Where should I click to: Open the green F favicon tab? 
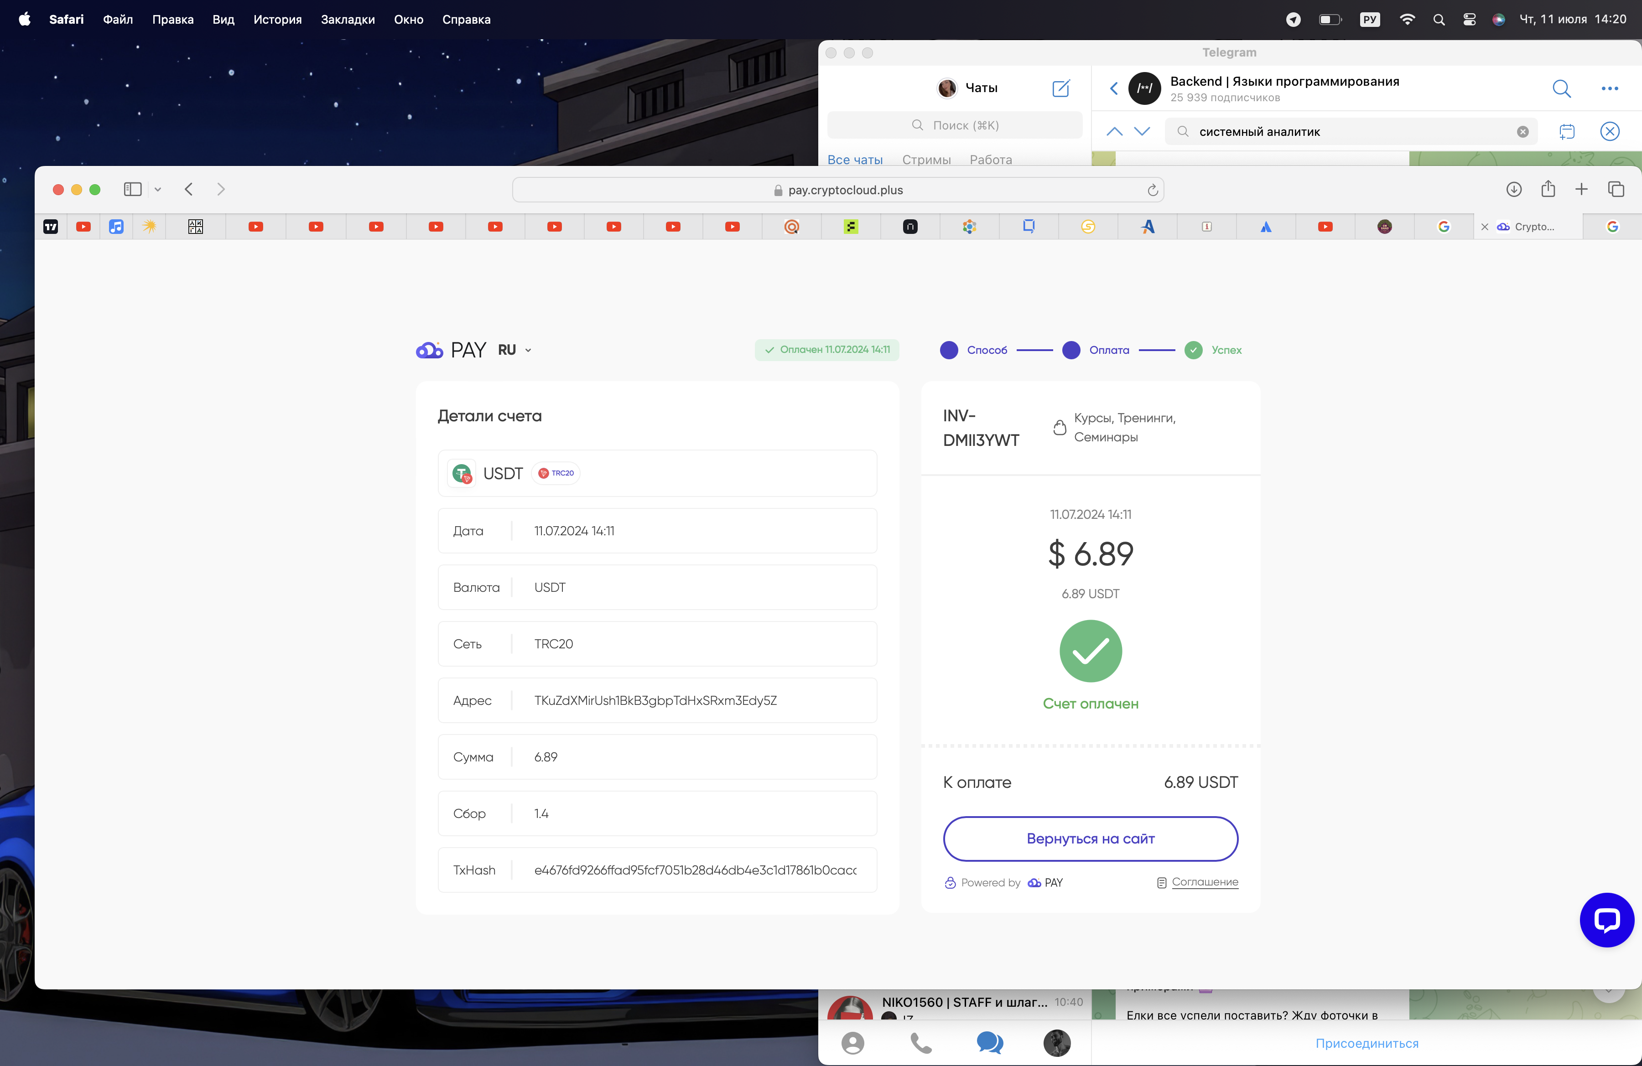point(851,226)
